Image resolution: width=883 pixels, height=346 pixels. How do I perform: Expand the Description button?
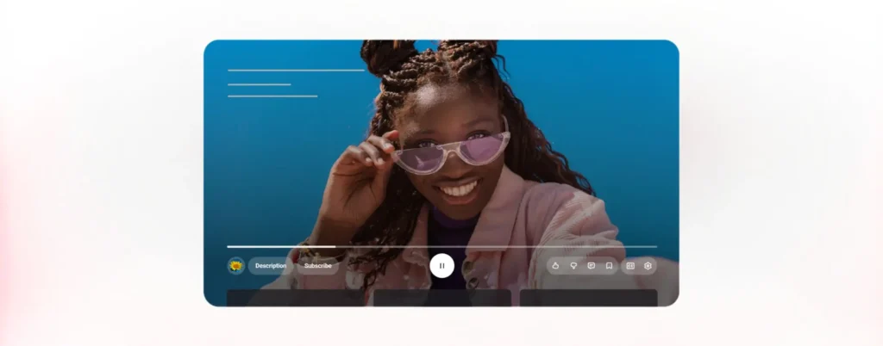point(271,266)
